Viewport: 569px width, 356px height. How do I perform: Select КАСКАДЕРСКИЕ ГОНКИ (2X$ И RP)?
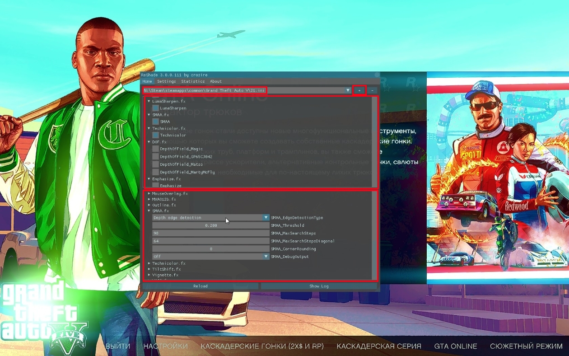pos(262,346)
